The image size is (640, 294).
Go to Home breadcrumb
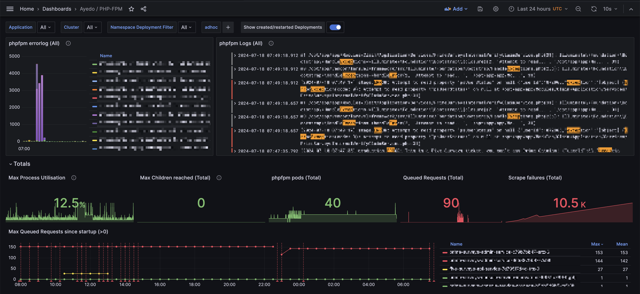click(x=27, y=9)
